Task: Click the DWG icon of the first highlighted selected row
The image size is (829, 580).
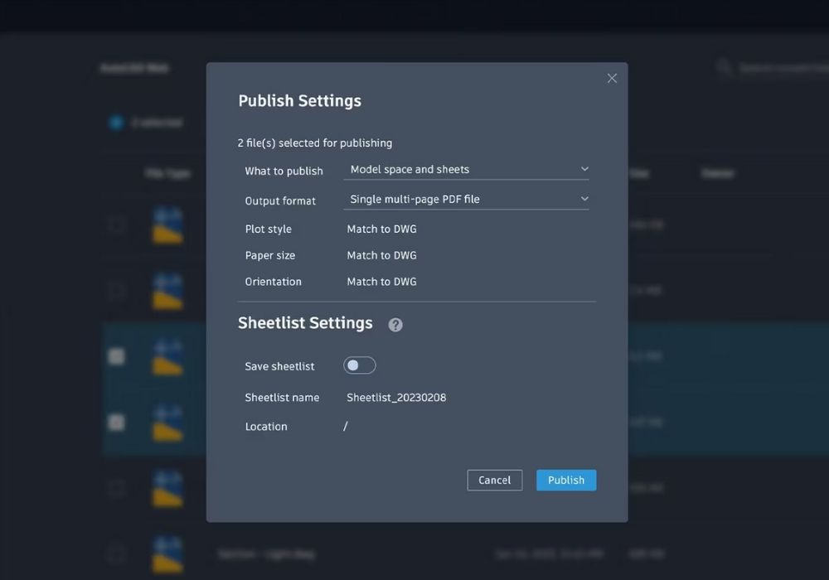Action: [x=167, y=355]
